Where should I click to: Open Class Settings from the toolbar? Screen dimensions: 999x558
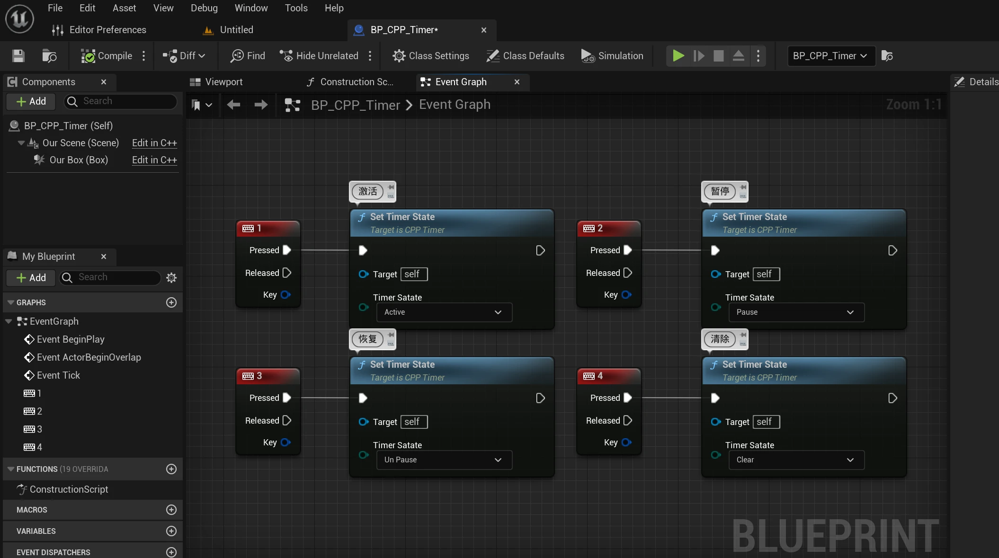tap(430, 56)
